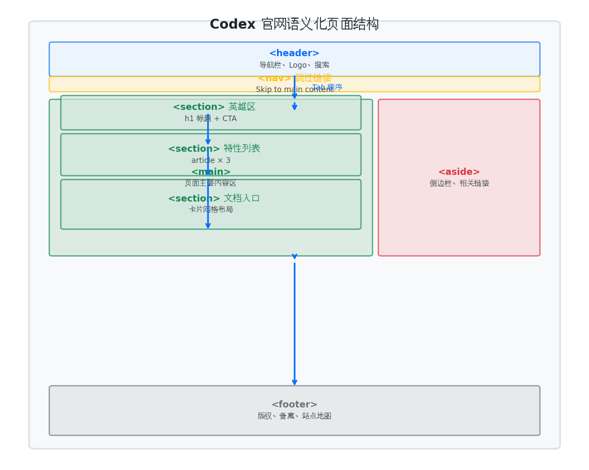The width and height of the screenshot is (589, 470).
Task: Click the <footer> label
Action: tap(294, 405)
